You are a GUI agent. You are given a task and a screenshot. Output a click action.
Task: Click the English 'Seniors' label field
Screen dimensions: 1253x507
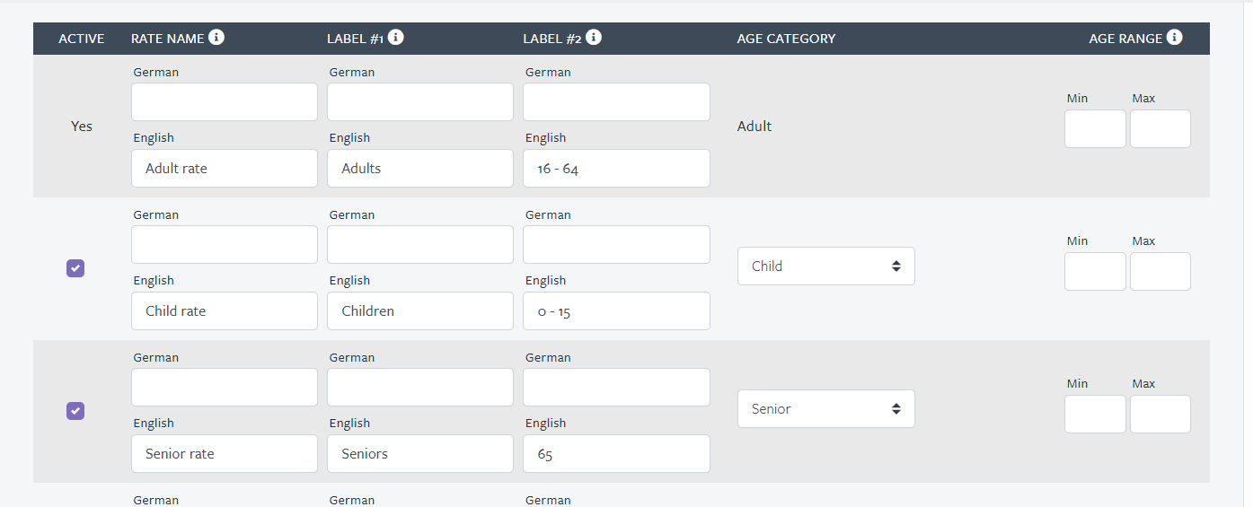419,454
